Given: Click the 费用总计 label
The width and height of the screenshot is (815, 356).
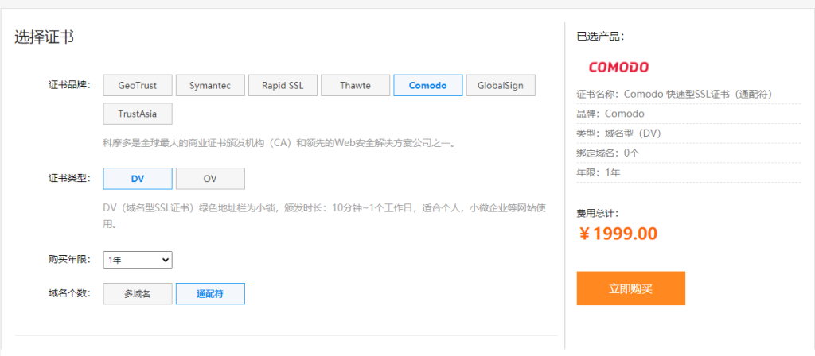Looking at the screenshot, I should (598, 213).
